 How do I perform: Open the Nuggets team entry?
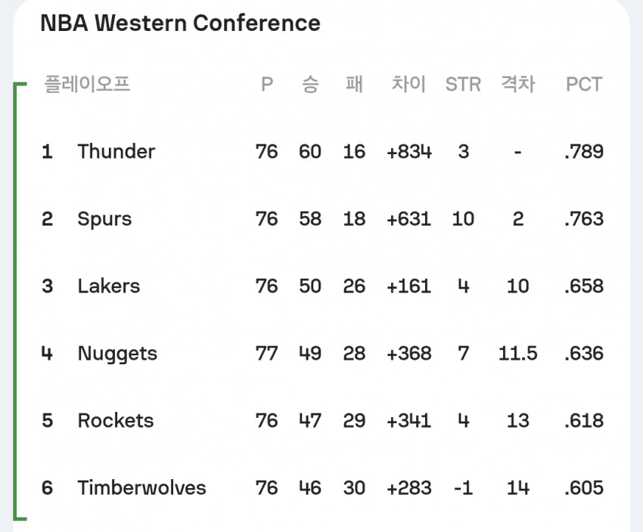[x=117, y=354]
